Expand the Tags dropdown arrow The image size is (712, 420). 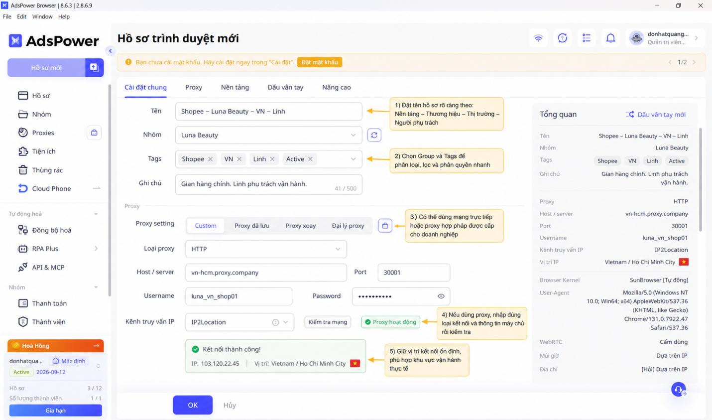point(353,159)
